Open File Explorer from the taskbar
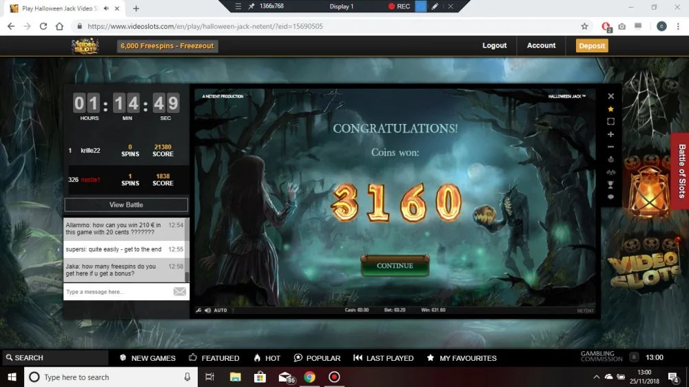 [235, 377]
